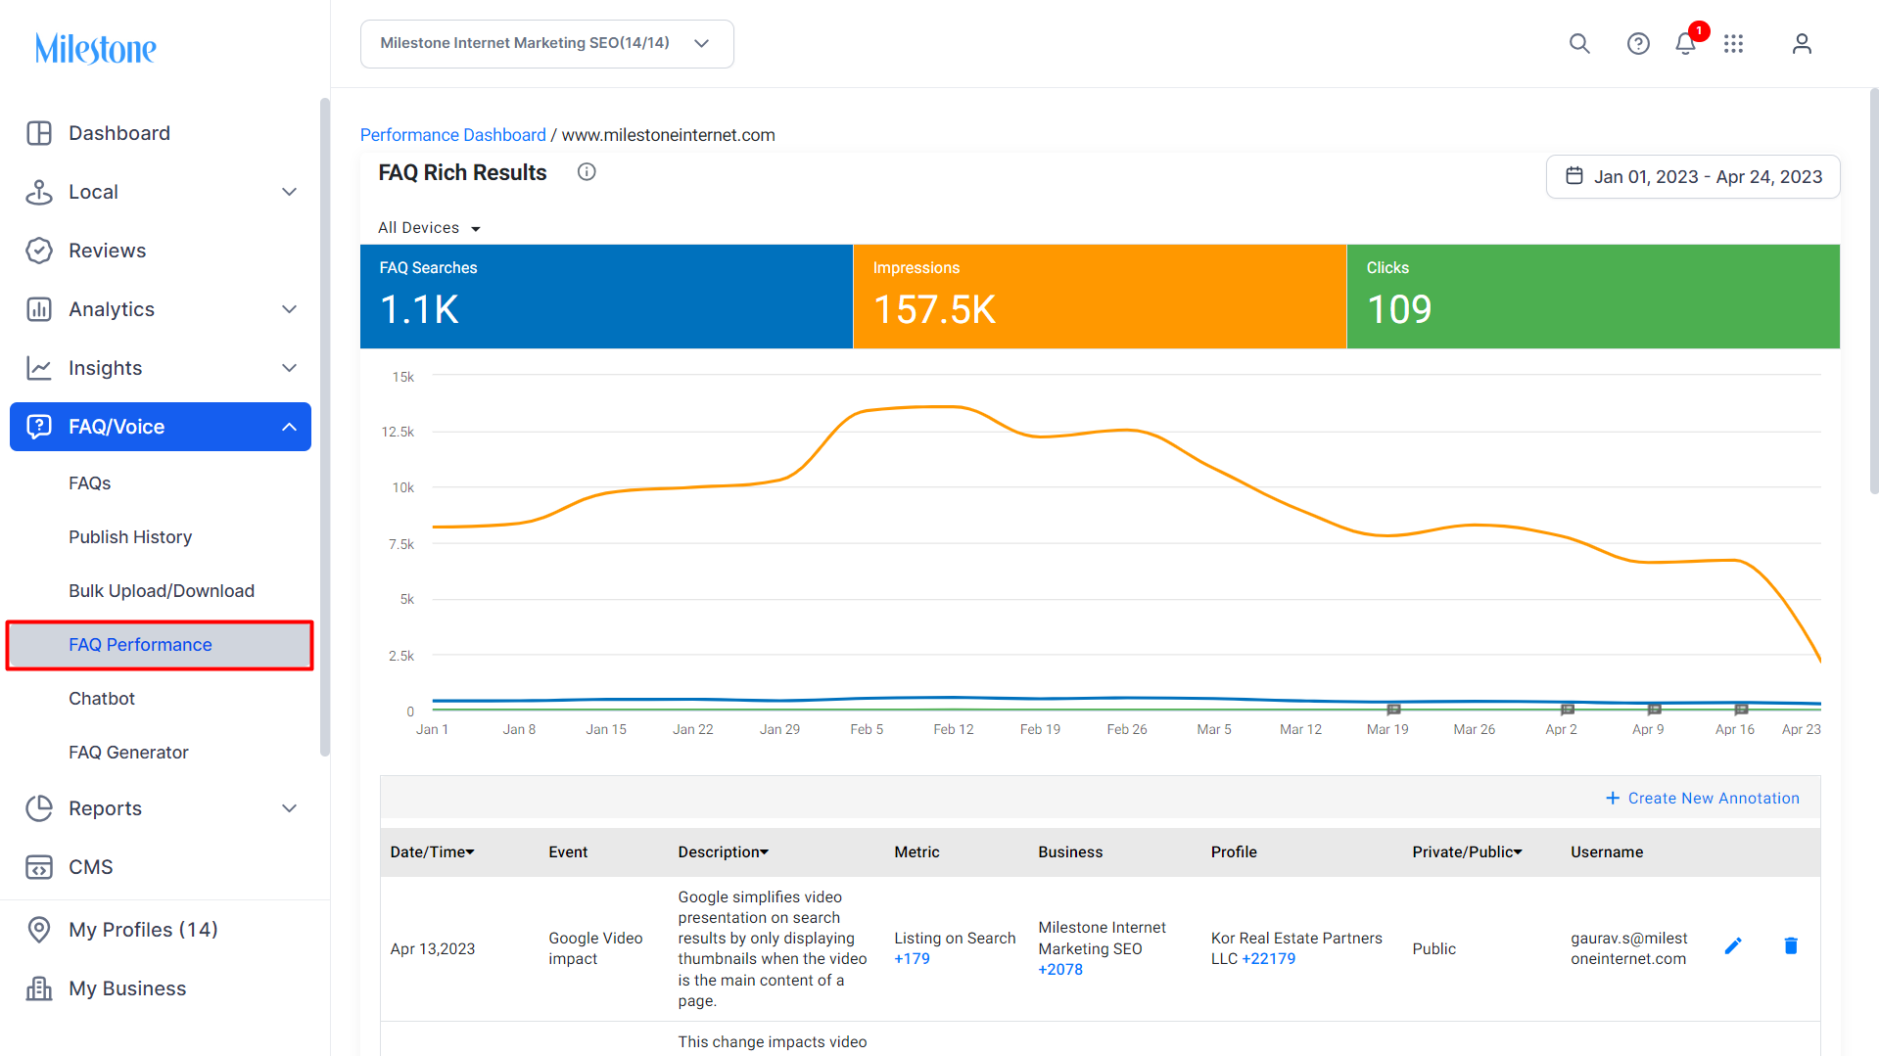This screenshot has width=1879, height=1056.
Task: Delete the Apr 13 annotation with trash icon
Action: tap(1791, 945)
